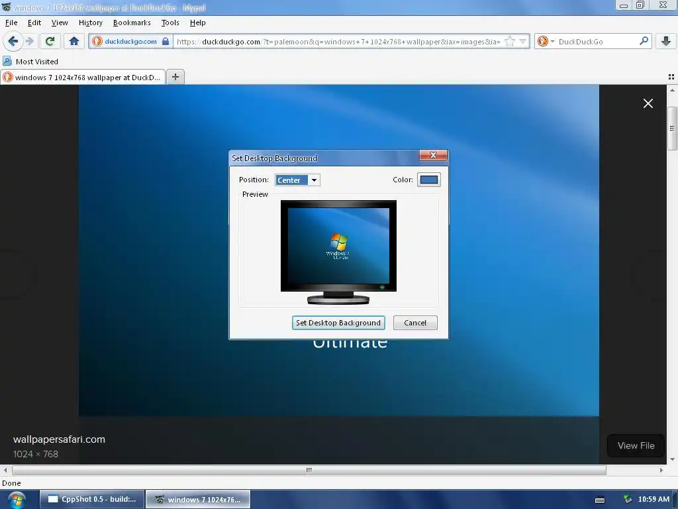
Task: Open the File menu
Action: (11, 23)
